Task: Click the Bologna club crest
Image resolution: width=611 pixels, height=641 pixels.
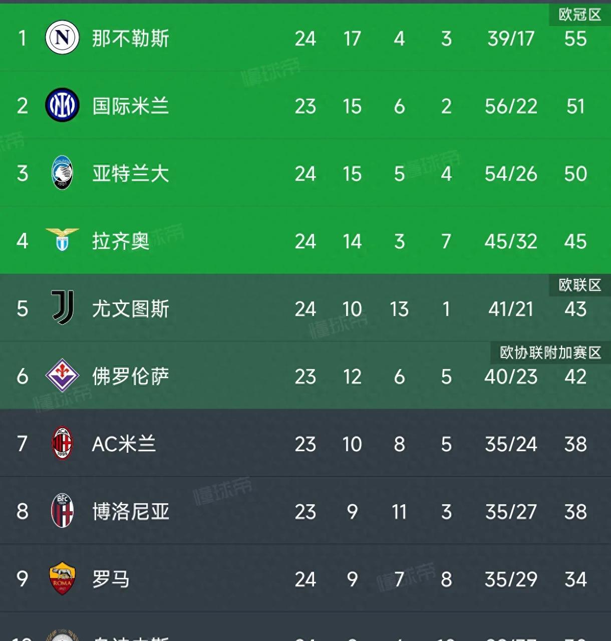Action: point(63,510)
